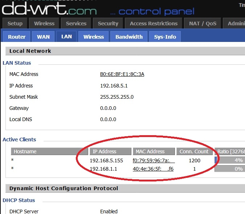Click the Dynamic Host Configuration Protocol header

pos(125,188)
